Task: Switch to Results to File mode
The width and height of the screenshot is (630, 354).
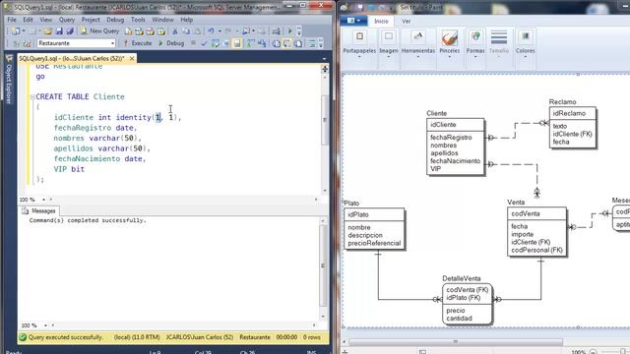Action: pyautogui.click(x=297, y=43)
